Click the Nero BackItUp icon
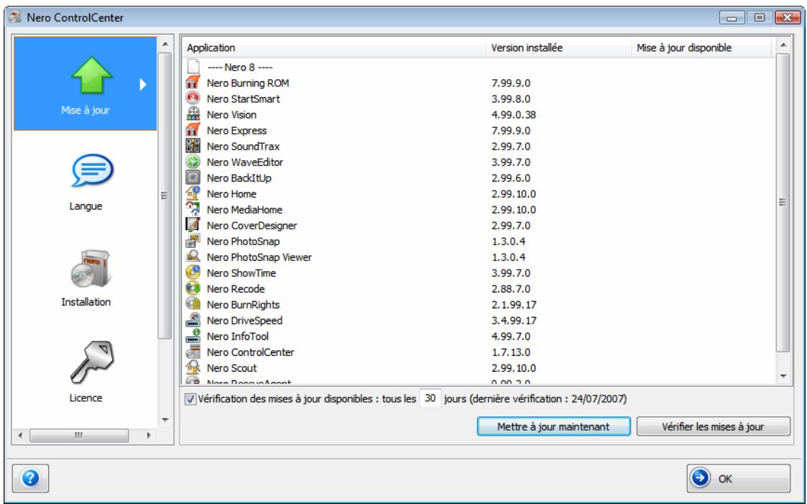This screenshot has width=807, height=504. pyautogui.click(x=193, y=178)
